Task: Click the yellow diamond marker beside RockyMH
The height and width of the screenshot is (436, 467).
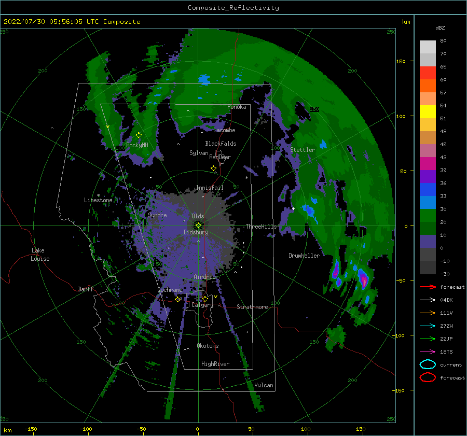Action: point(139,135)
